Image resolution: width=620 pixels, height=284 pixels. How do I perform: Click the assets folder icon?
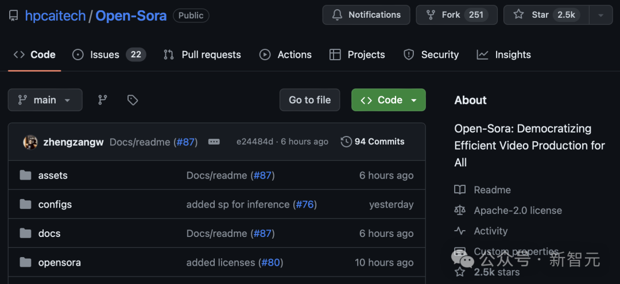[25, 176]
